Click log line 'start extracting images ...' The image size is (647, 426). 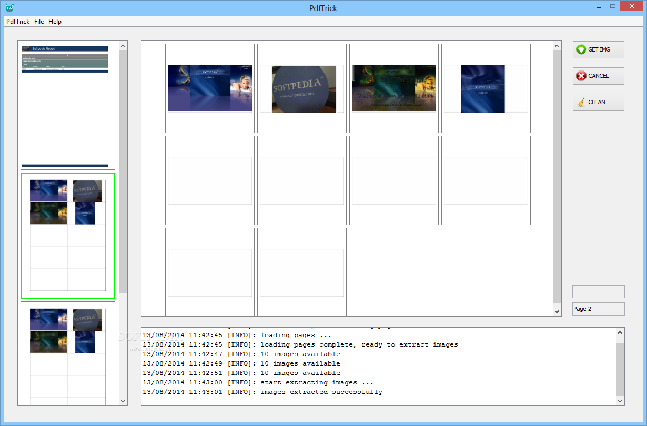click(258, 382)
